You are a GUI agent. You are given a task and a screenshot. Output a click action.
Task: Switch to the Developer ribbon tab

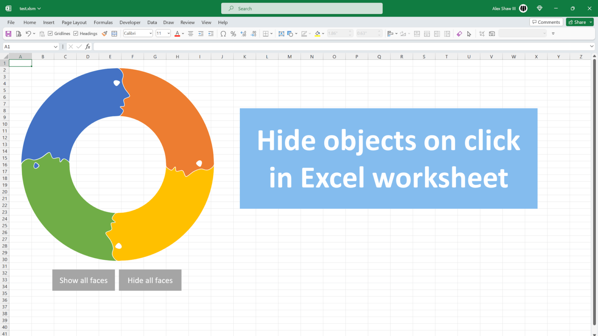130,22
